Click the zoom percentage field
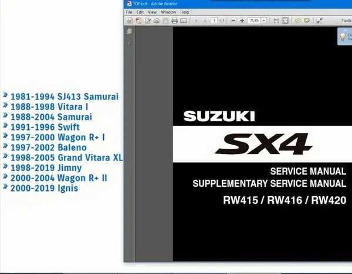The width and height of the screenshot is (352, 274). point(255,20)
